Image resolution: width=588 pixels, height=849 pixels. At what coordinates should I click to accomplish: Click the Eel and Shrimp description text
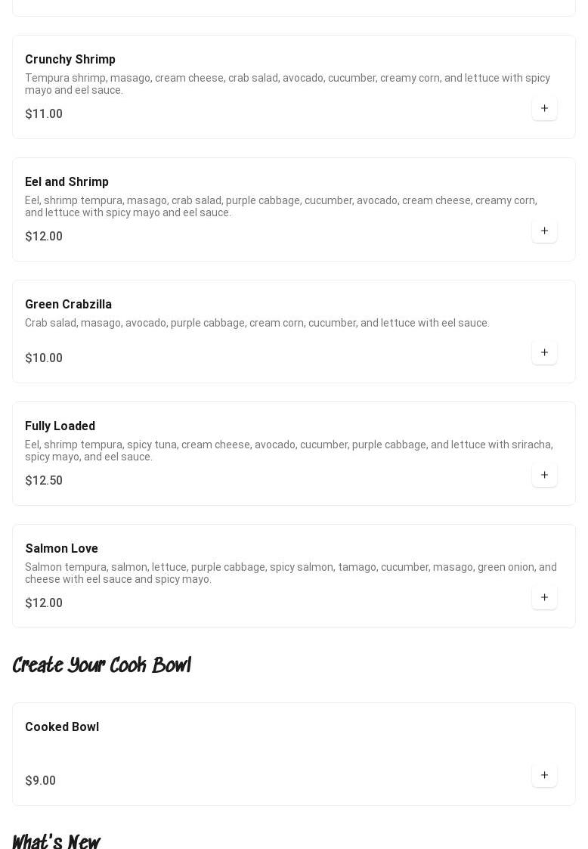(x=281, y=206)
